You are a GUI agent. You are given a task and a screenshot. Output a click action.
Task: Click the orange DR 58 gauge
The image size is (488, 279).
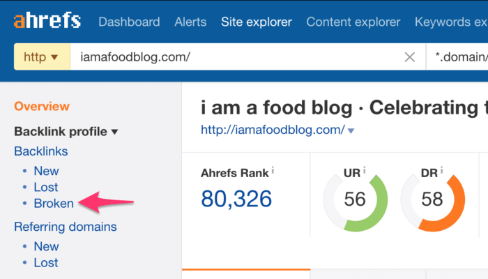pos(433,199)
